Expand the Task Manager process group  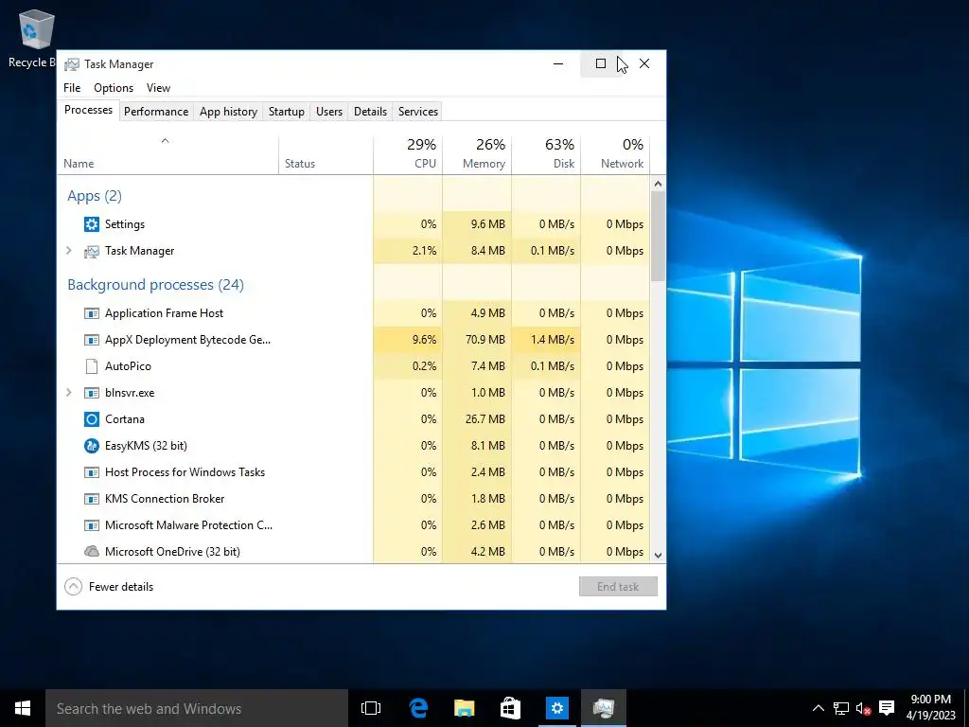[x=69, y=251]
